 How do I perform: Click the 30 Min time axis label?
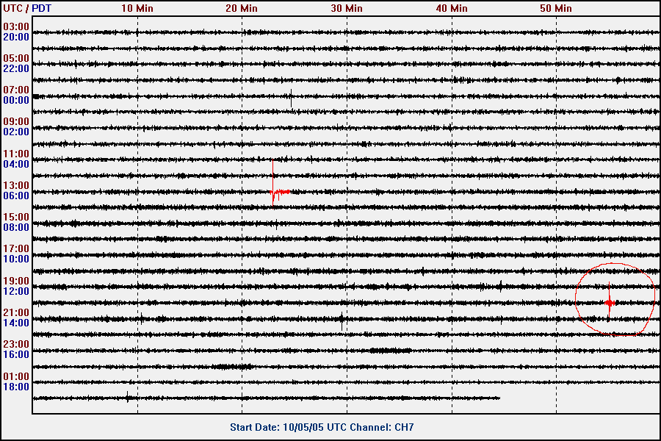[x=347, y=8]
